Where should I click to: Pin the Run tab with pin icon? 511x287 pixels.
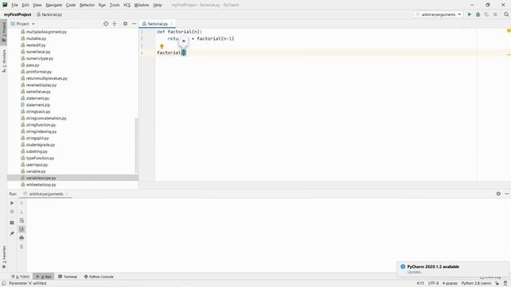tap(12, 234)
